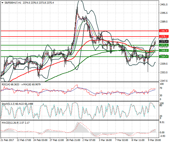Click the 9 Mar 20:00 time label
This screenshot has height=143, width=169.
click(154, 140)
